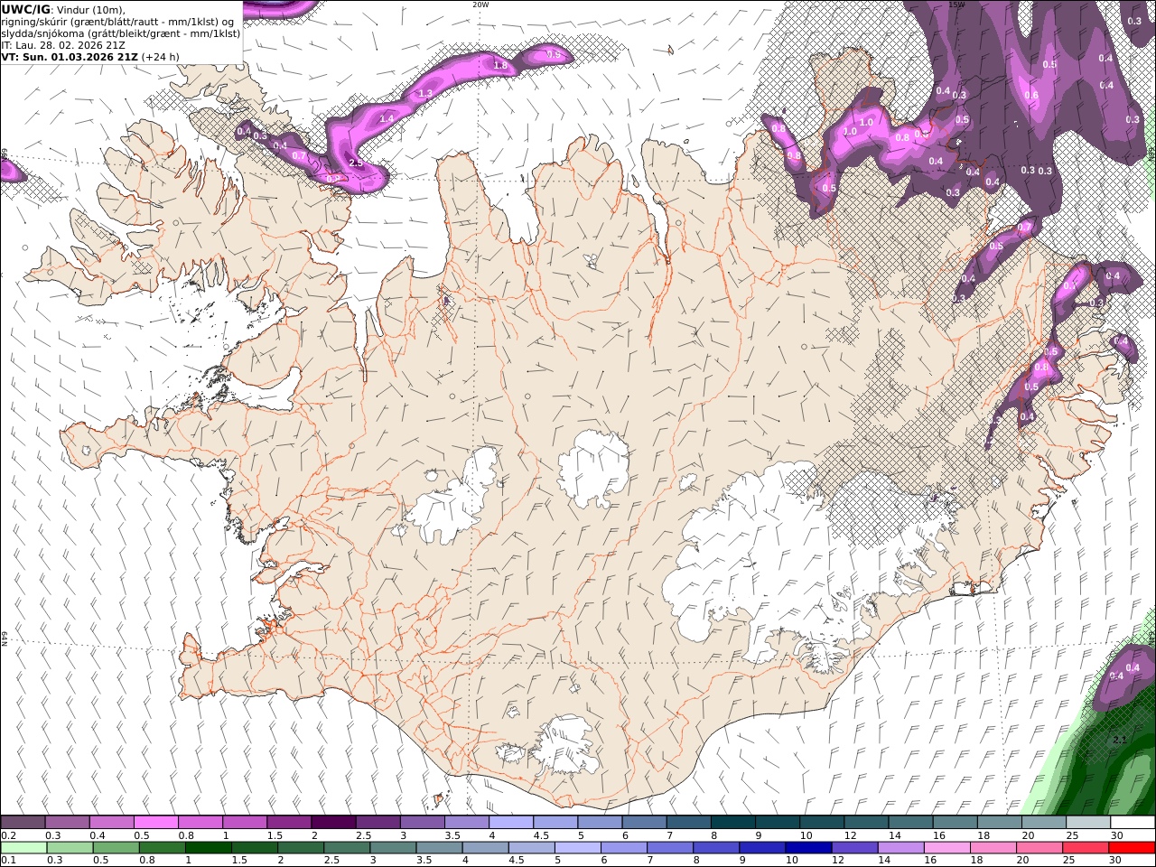Image resolution: width=1156 pixels, height=867 pixels.
Task: Click the '15W' longitude label
Action: coord(957,4)
